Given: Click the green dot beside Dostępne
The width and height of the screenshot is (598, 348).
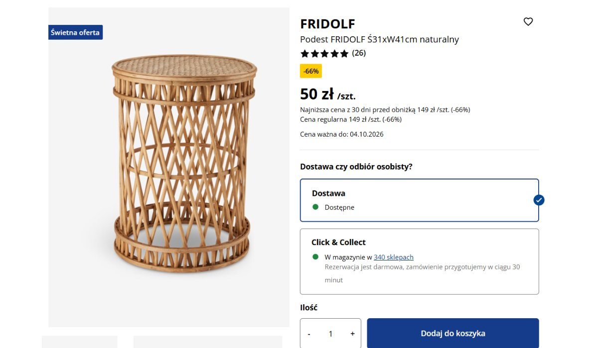Looking at the screenshot, I should tap(315, 207).
